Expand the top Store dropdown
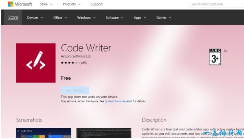 pos(46,4)
